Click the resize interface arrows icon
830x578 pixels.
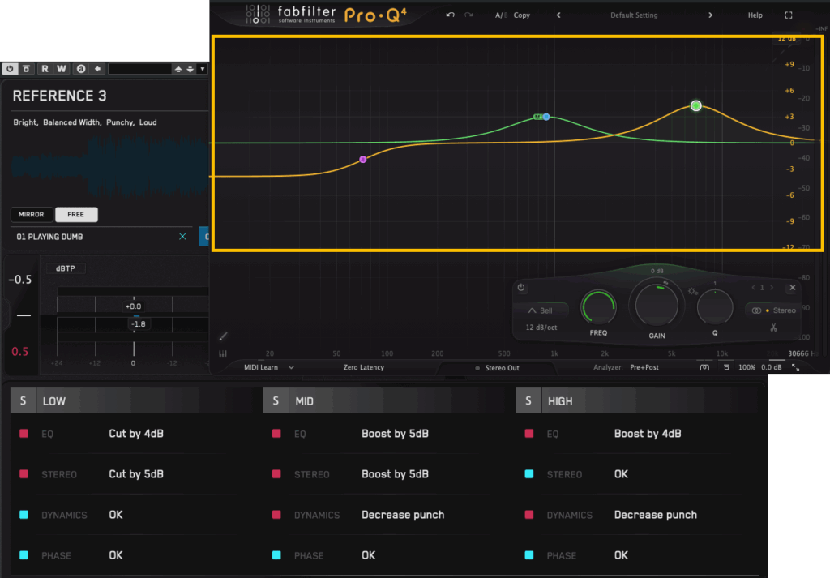coord(795,367)
